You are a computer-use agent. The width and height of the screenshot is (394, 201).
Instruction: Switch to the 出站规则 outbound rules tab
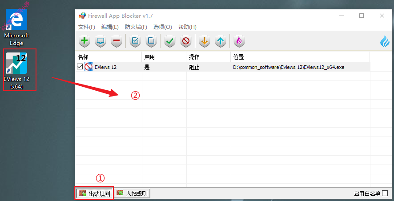coord(95,193)
